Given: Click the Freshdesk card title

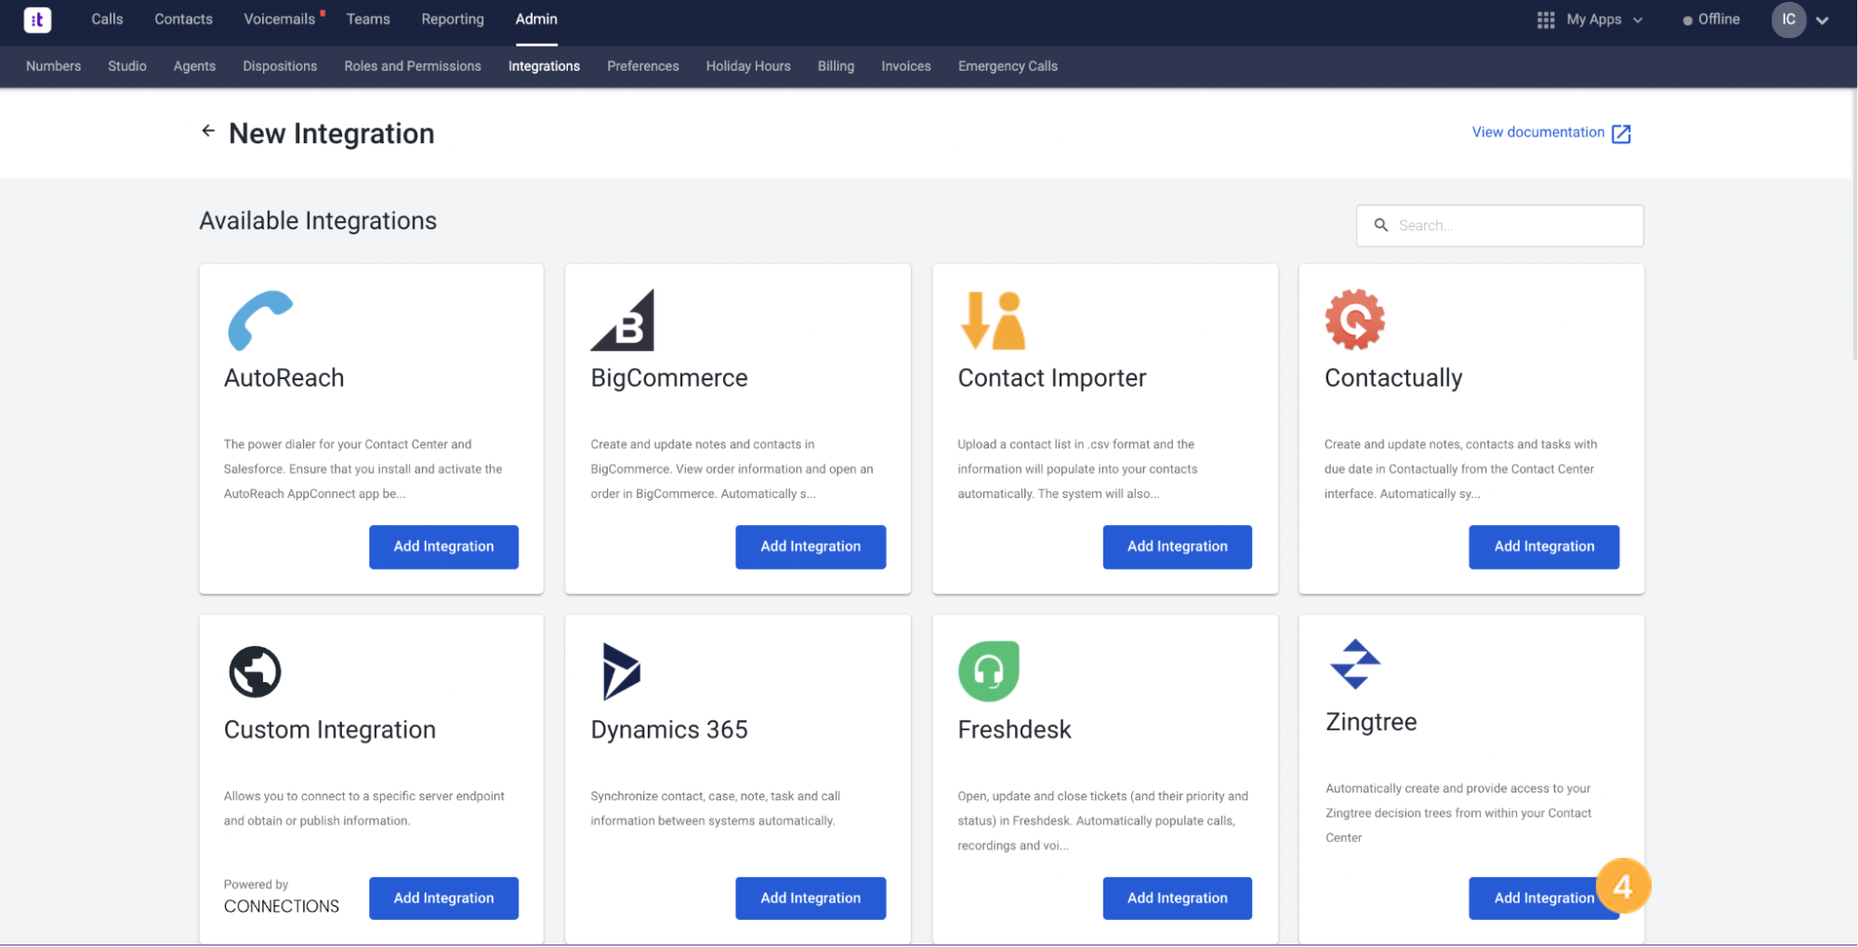Looking at the screenshot, I should (x=1014, y=730).
